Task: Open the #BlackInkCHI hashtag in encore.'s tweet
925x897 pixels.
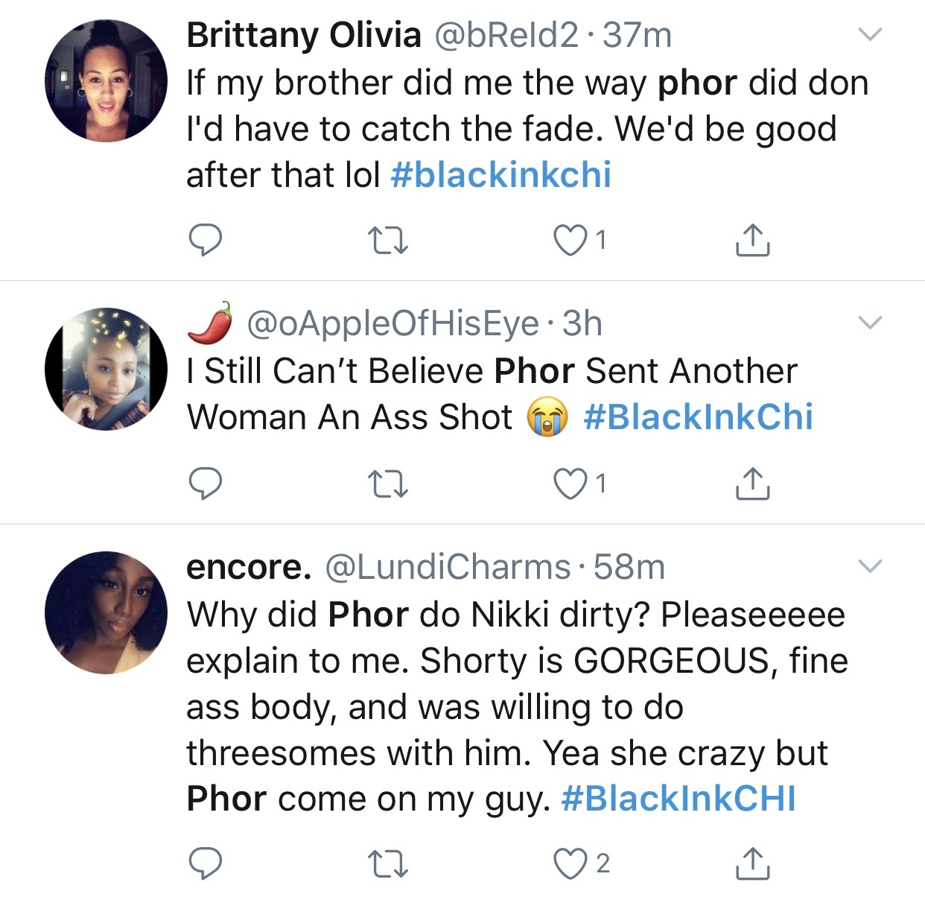Action: tap(678, 798)
